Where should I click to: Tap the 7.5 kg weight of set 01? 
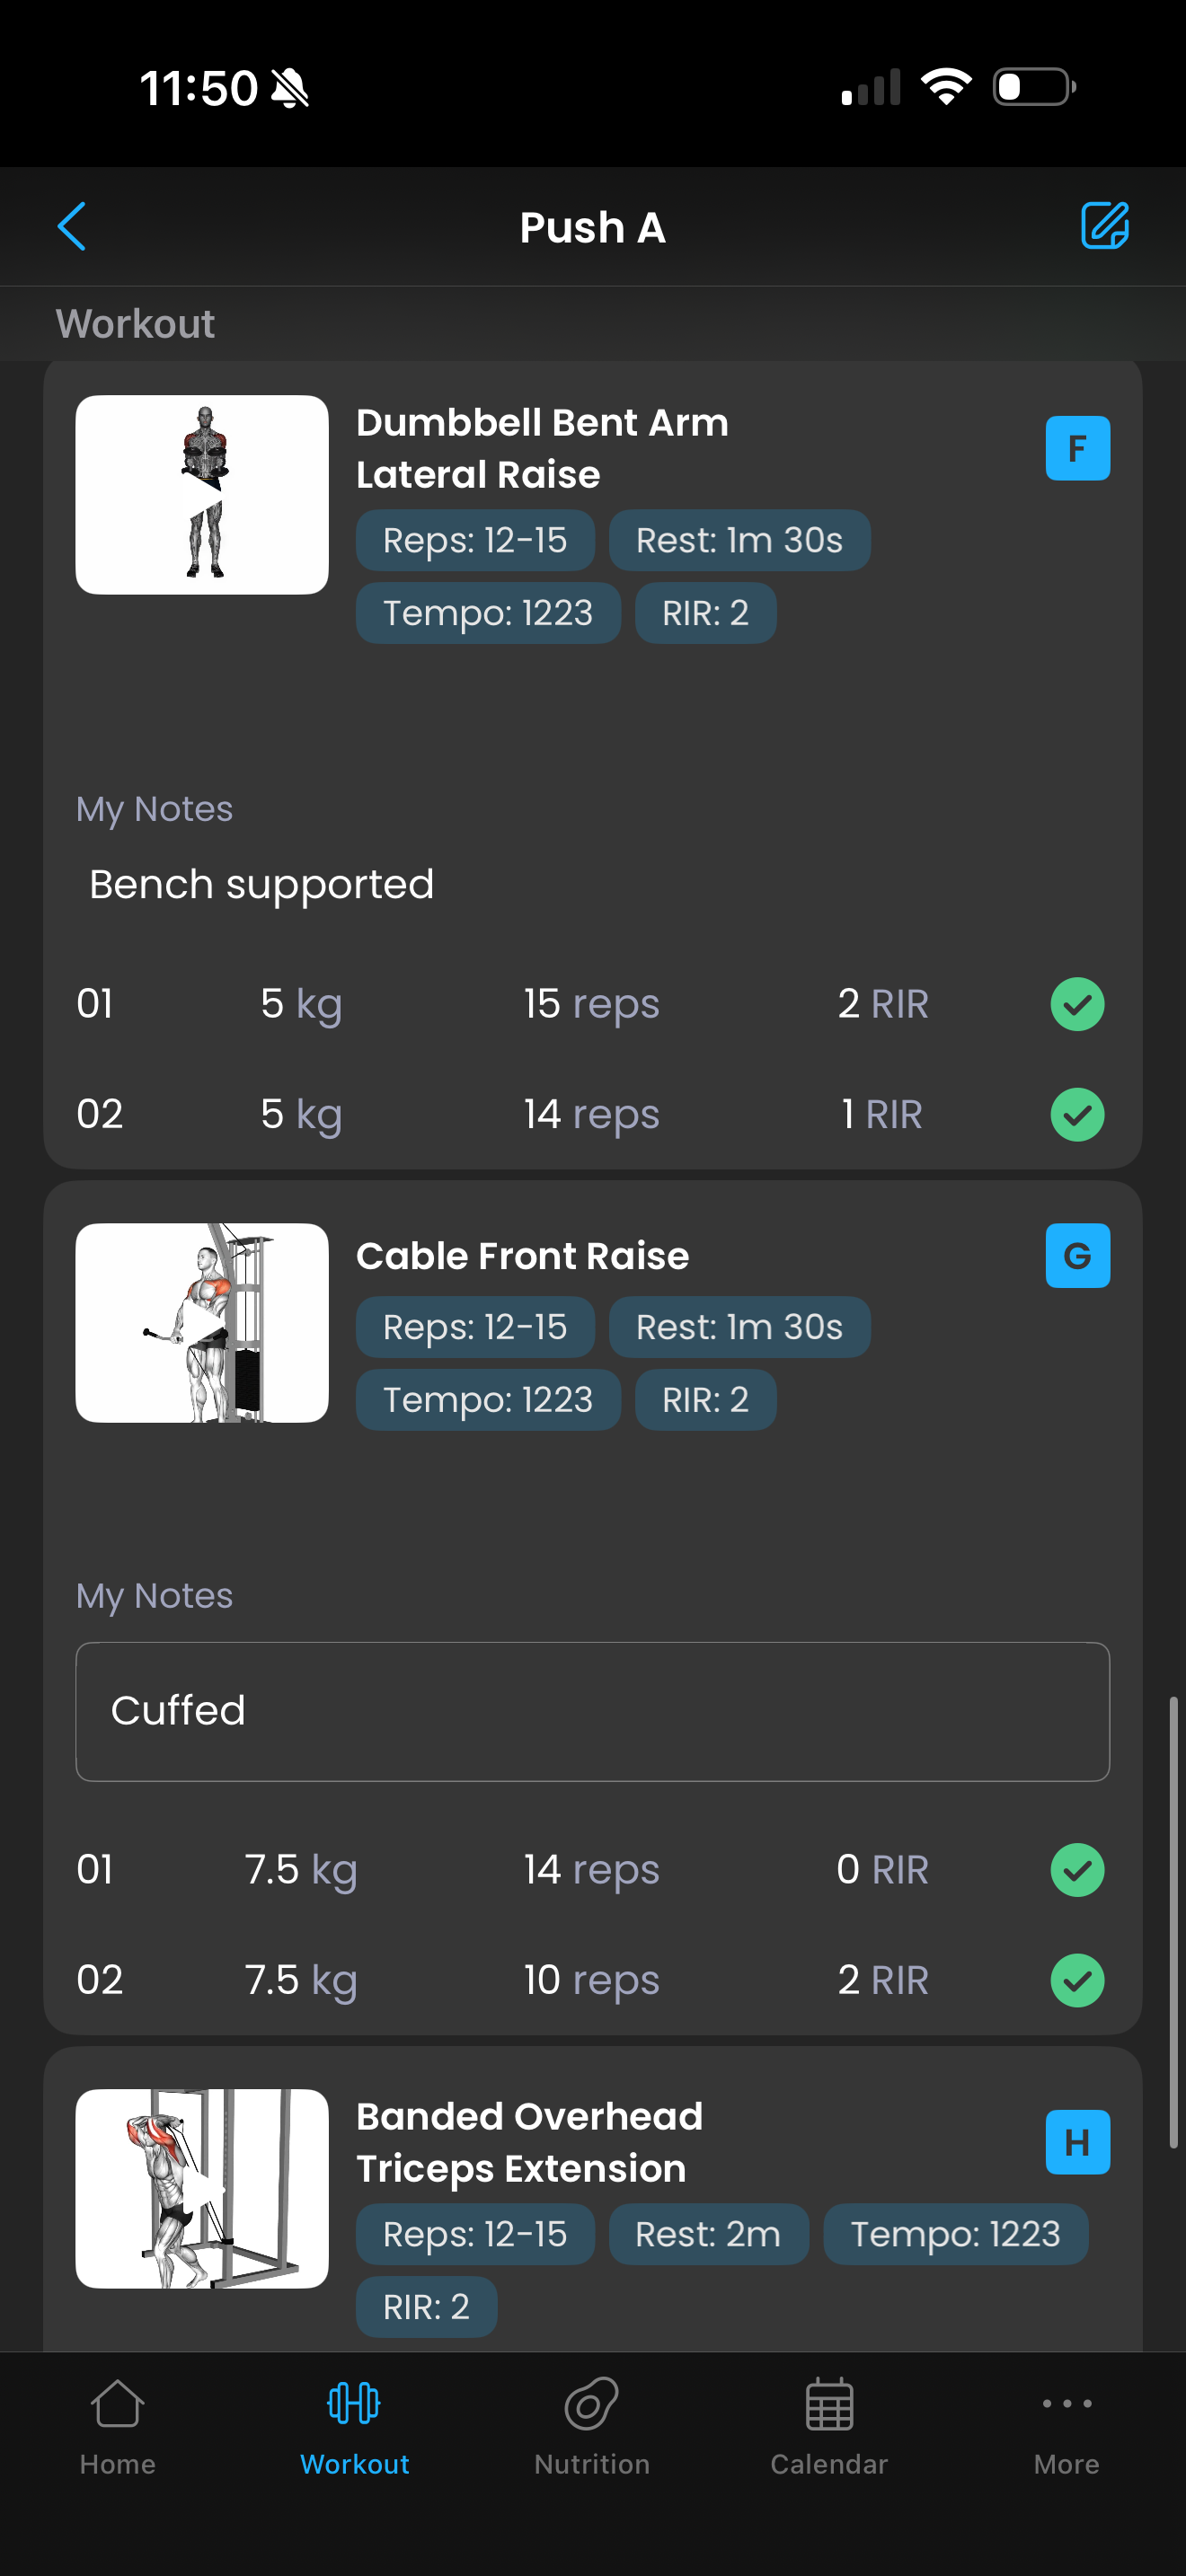(300, 1869)
